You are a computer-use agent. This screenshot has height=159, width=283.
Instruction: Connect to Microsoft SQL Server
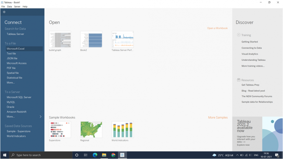[x=19, y=97]
